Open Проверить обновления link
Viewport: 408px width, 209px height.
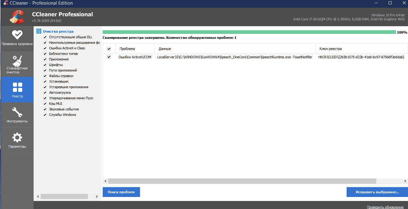[385, 207]
